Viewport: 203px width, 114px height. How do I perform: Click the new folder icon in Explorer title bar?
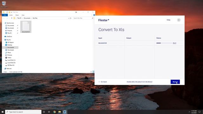[9, 12]
